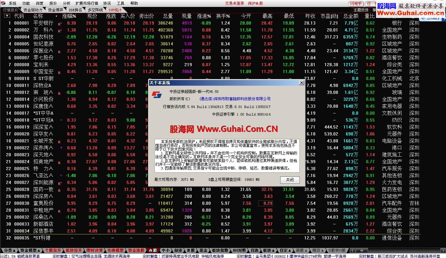Select the 创业 bottom tab

[178, 250]
